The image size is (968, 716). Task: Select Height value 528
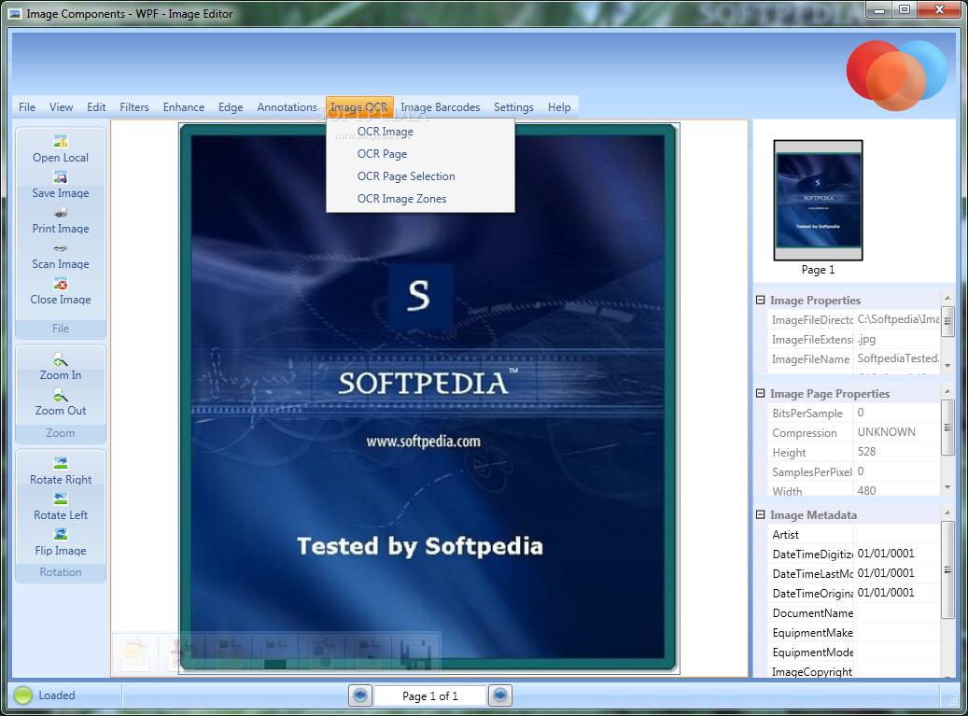click(x=897, y=452)
